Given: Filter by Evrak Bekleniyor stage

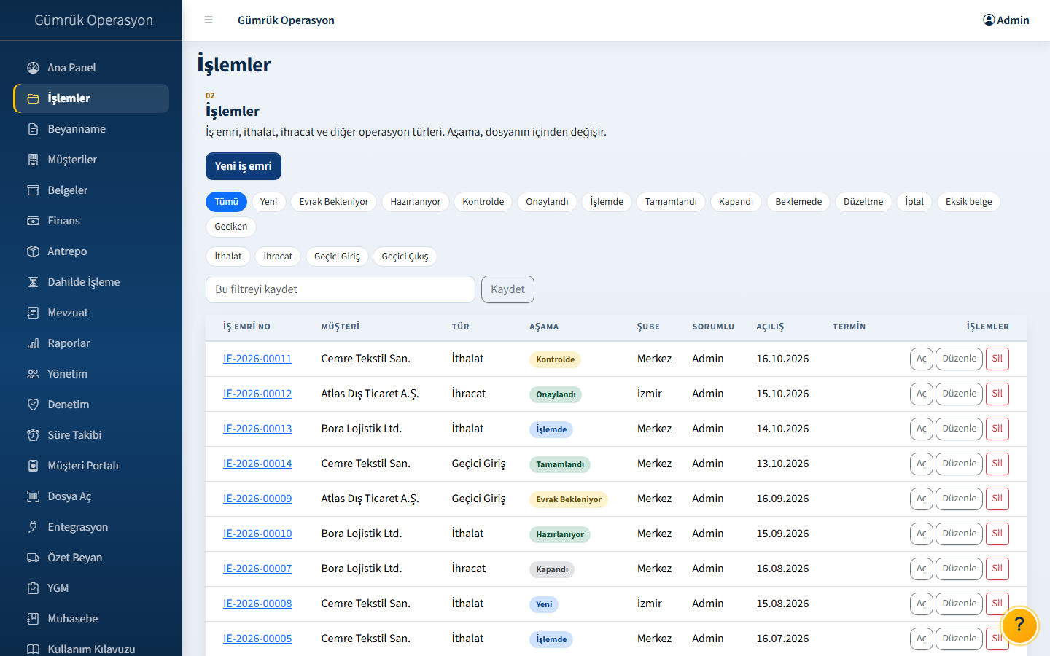Looking at the screenshot, I should 334,202.
